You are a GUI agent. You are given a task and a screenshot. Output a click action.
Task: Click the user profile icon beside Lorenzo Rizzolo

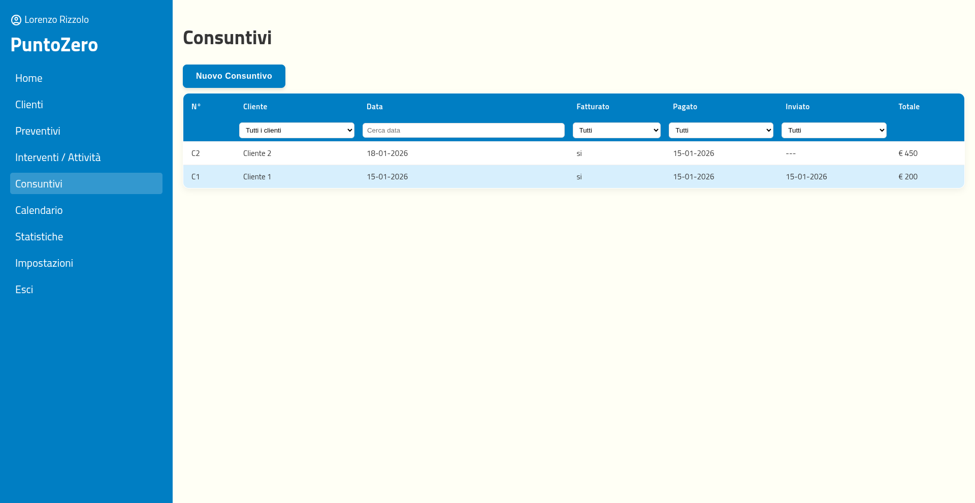coord(16,20)
